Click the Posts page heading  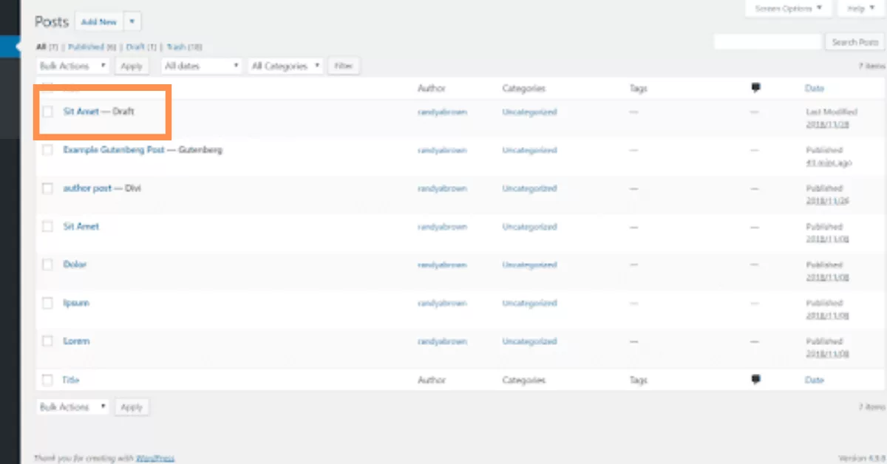[x=52, y=21]
